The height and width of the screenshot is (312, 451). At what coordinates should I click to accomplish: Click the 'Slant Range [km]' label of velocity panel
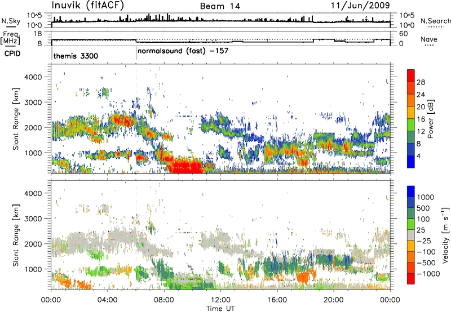tap(16, 235)
